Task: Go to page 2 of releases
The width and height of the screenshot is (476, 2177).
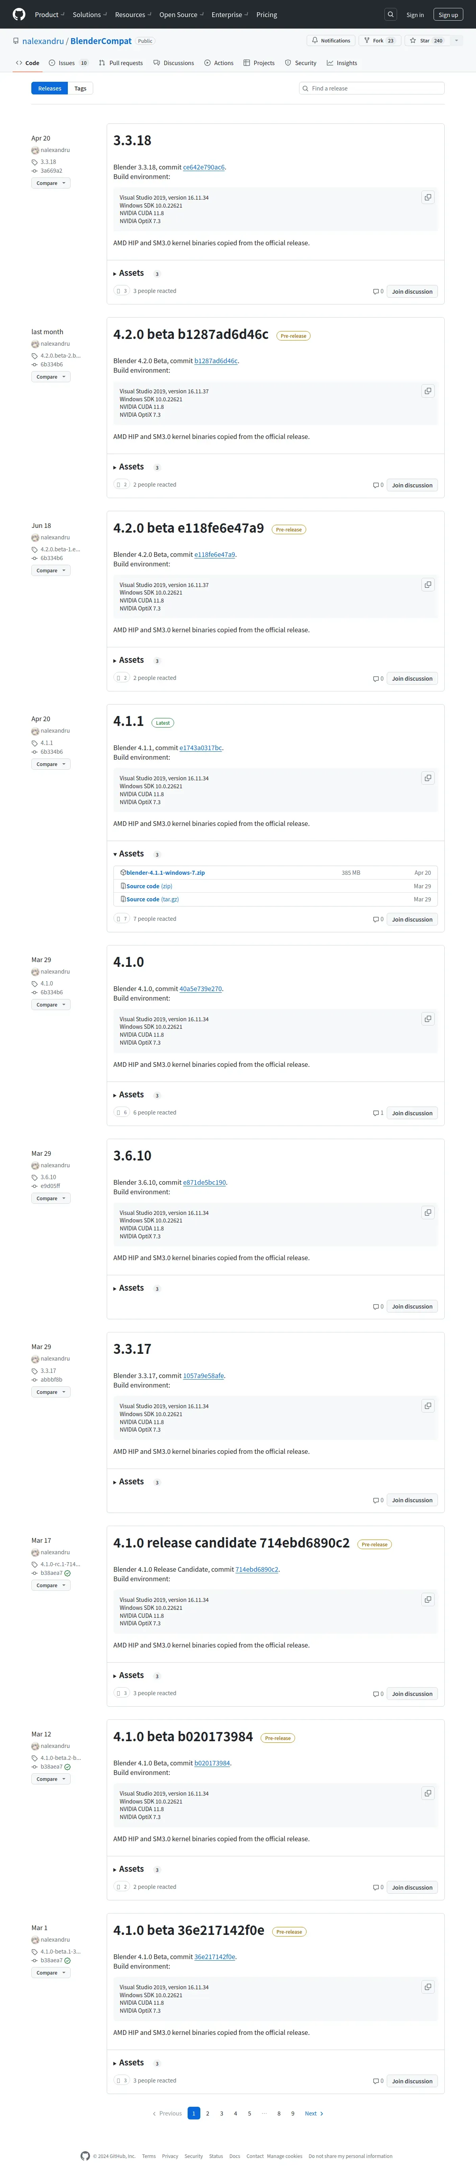Action: coord(207,2113)
